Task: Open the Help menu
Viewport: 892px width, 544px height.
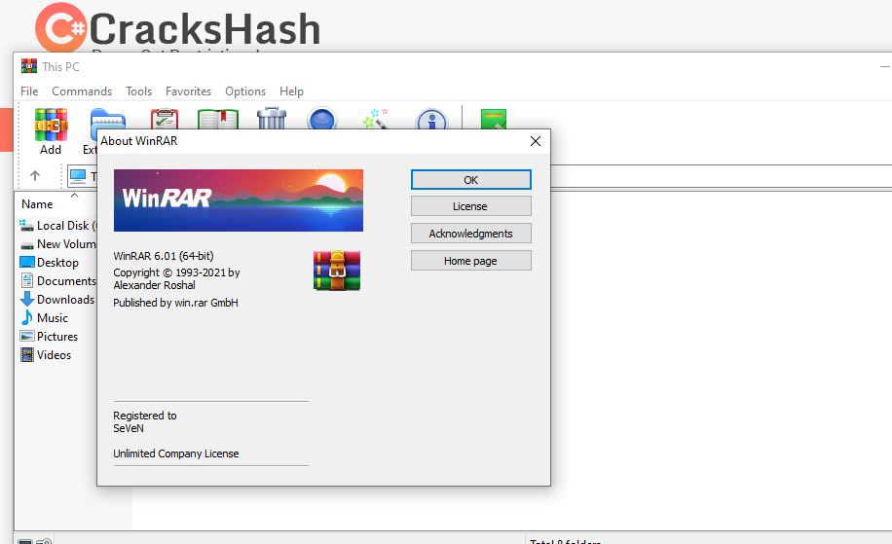Action: [x=291, y=91]
